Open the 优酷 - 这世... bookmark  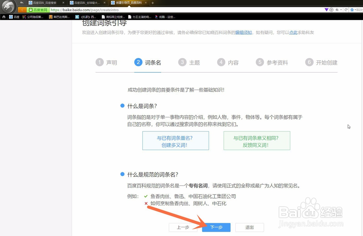[165, 17]
